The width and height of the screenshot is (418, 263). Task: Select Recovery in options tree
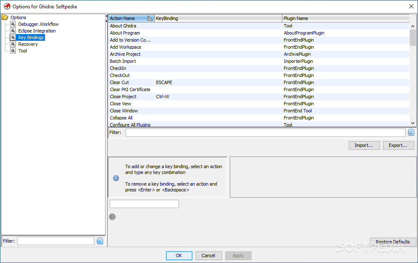click(x=28, y=44)
